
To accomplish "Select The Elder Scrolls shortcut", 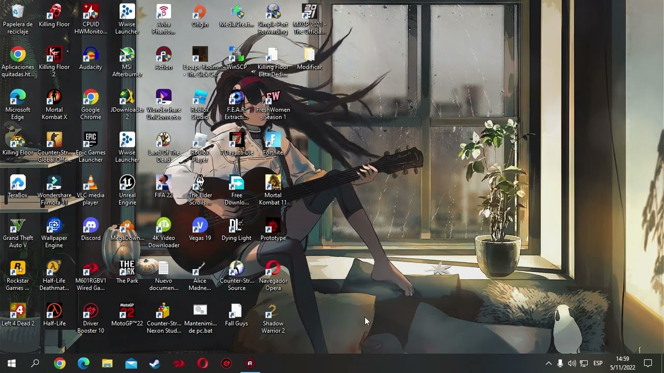I will point(200,190).
